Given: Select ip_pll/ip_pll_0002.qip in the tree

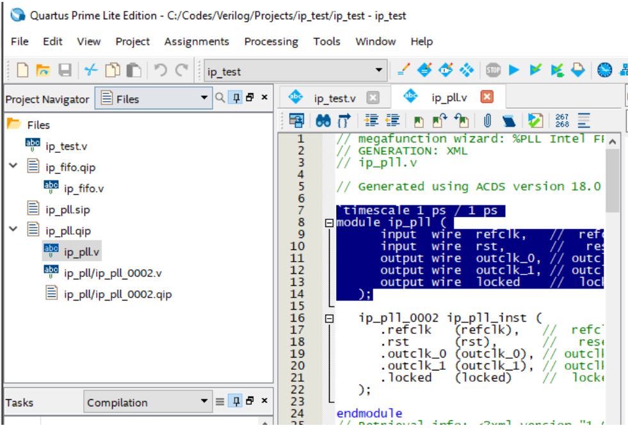Looking at the screenshot, I should click(x=118, y=295).
